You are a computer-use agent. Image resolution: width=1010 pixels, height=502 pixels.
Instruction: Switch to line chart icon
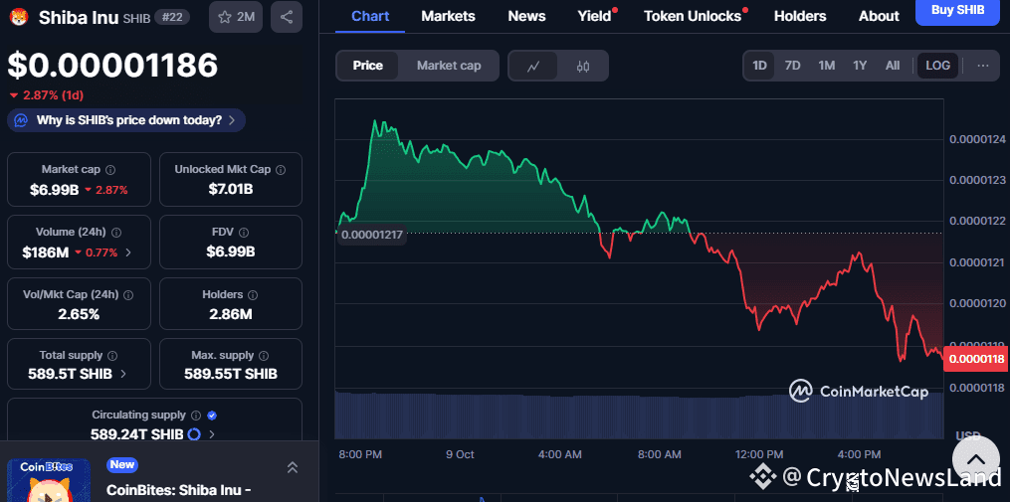[533, 66]
